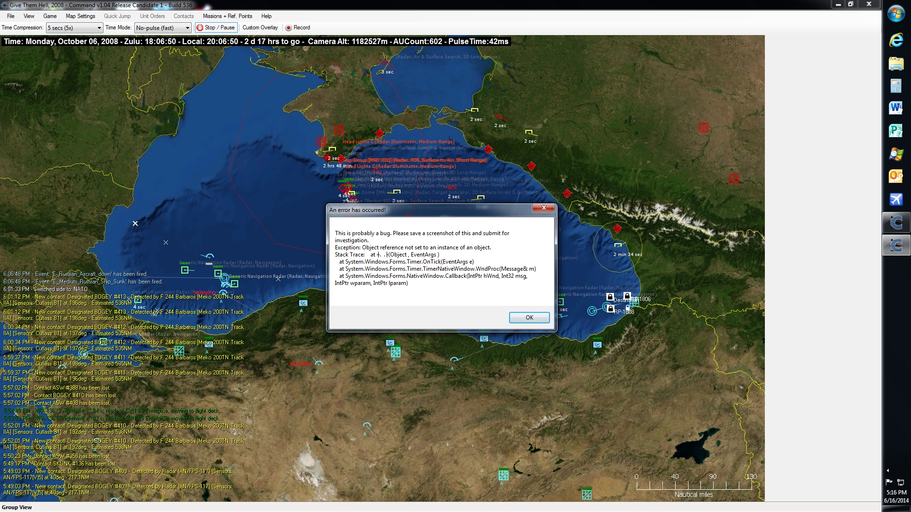Open Microsoft Word from the taskbar
The width and height of the screenshot is (911, 512).
coord(896,108)
